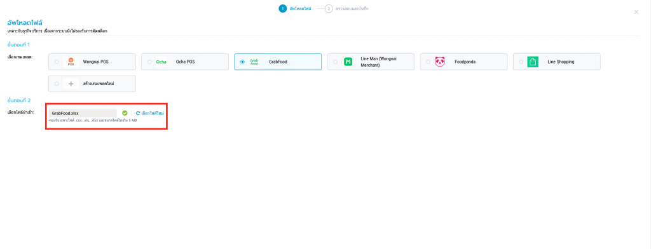Click the GrabFood label text

pos(278,62)
